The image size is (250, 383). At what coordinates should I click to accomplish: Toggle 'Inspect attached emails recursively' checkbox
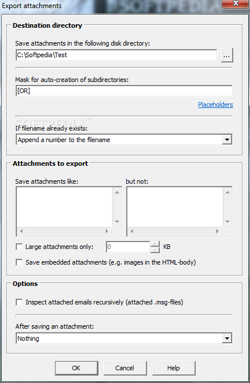point(19,302)
